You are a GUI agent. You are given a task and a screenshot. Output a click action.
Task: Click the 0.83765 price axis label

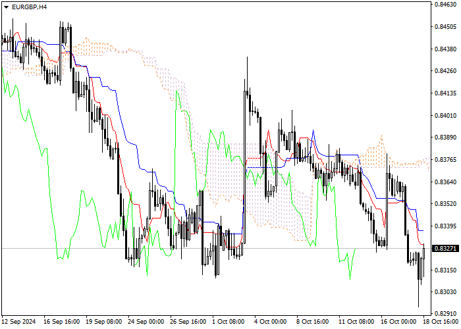point(445,159)
